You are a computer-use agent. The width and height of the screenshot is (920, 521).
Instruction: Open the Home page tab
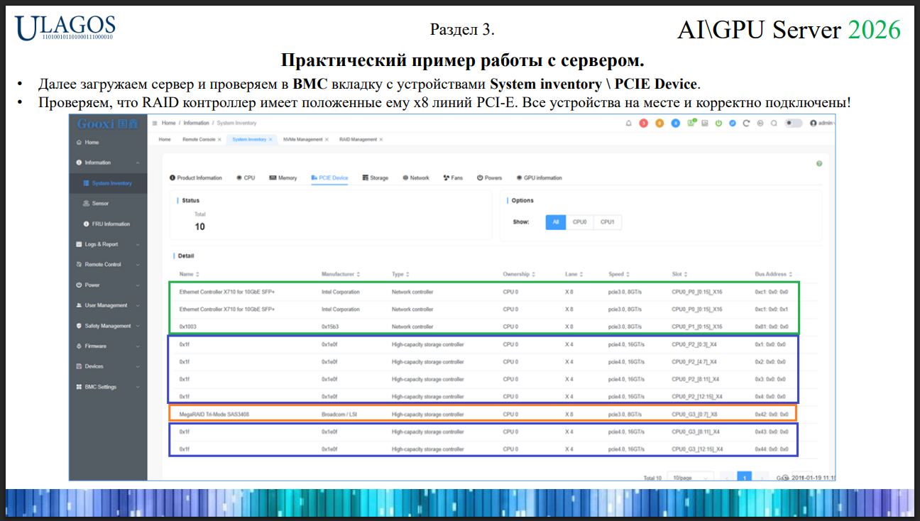[x=165, y=139]
